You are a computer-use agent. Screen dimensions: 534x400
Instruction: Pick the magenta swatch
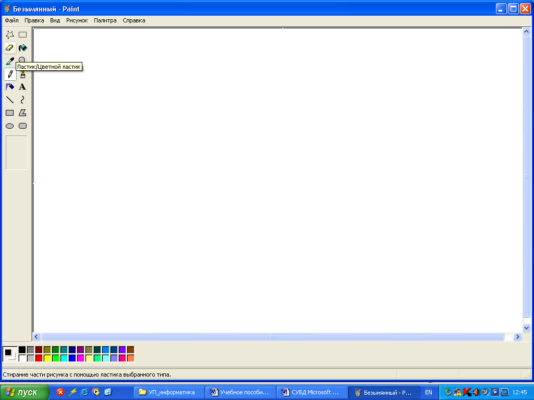(x=81, y=358)
